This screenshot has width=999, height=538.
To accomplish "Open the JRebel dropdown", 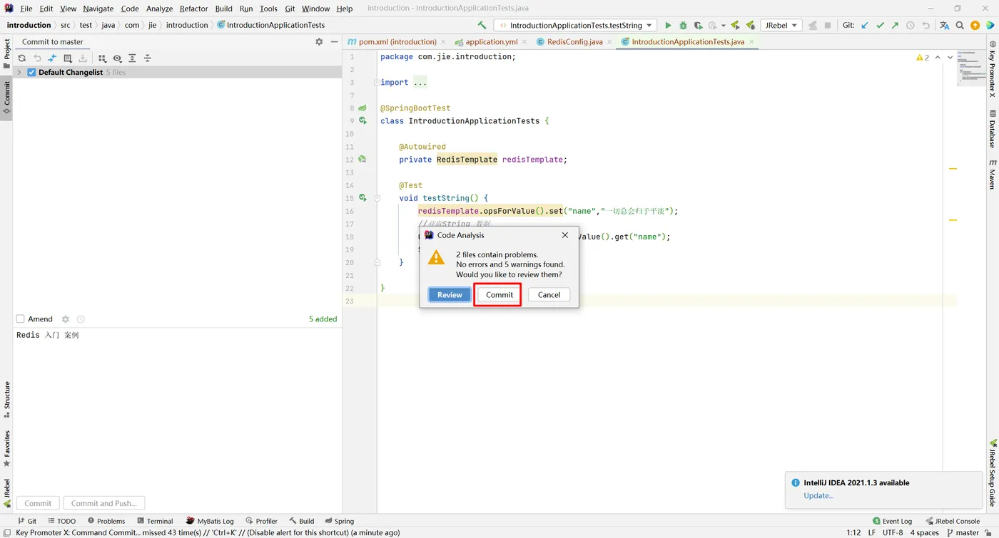I will click(781, 25).
